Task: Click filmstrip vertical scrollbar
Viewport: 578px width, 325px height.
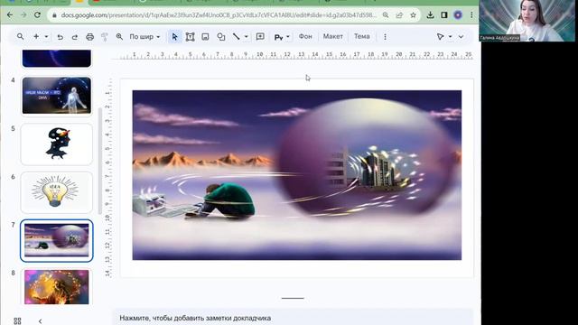Action: tap(100, 161)
